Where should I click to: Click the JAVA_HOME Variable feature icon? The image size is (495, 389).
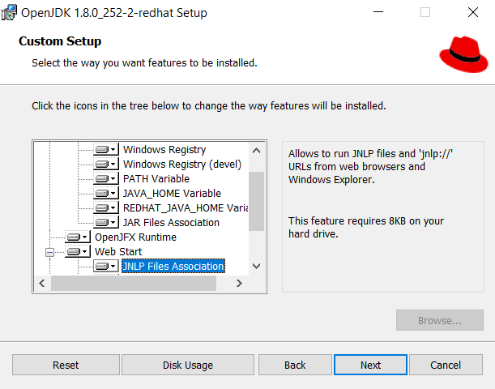pos(105,194)
